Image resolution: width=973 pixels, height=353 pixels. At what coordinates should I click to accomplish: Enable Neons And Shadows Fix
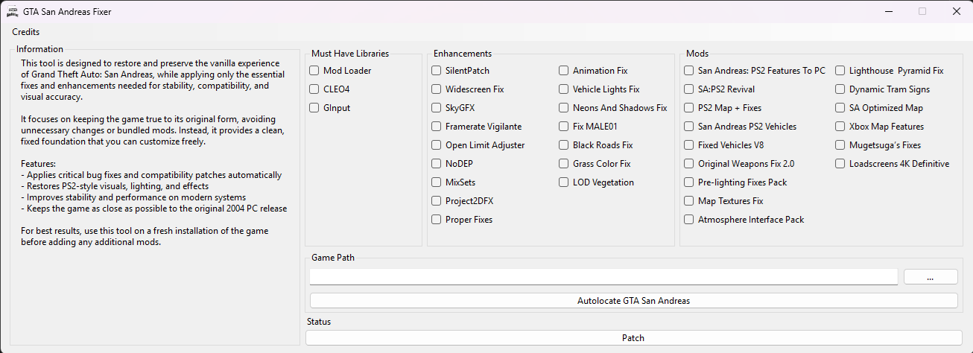coord(564,108)
